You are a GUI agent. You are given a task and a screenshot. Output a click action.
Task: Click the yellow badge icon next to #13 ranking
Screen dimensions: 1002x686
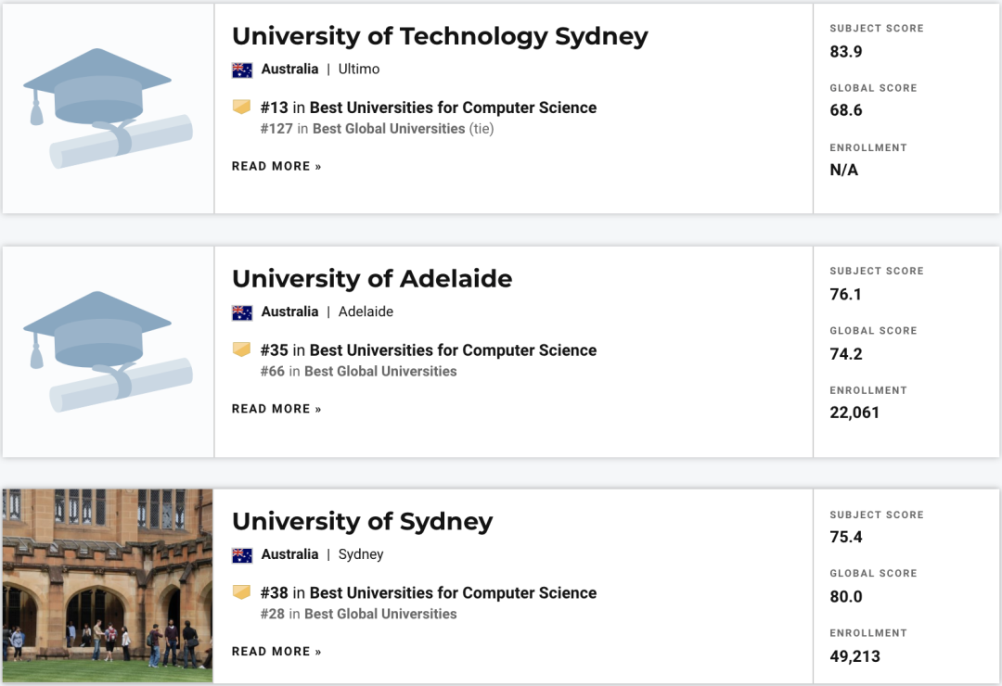click(241, 107)
